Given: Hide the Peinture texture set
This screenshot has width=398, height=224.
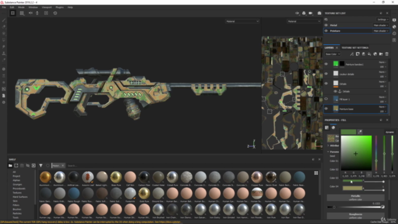Looking at the screenshot, I should (x=326, y=30).
